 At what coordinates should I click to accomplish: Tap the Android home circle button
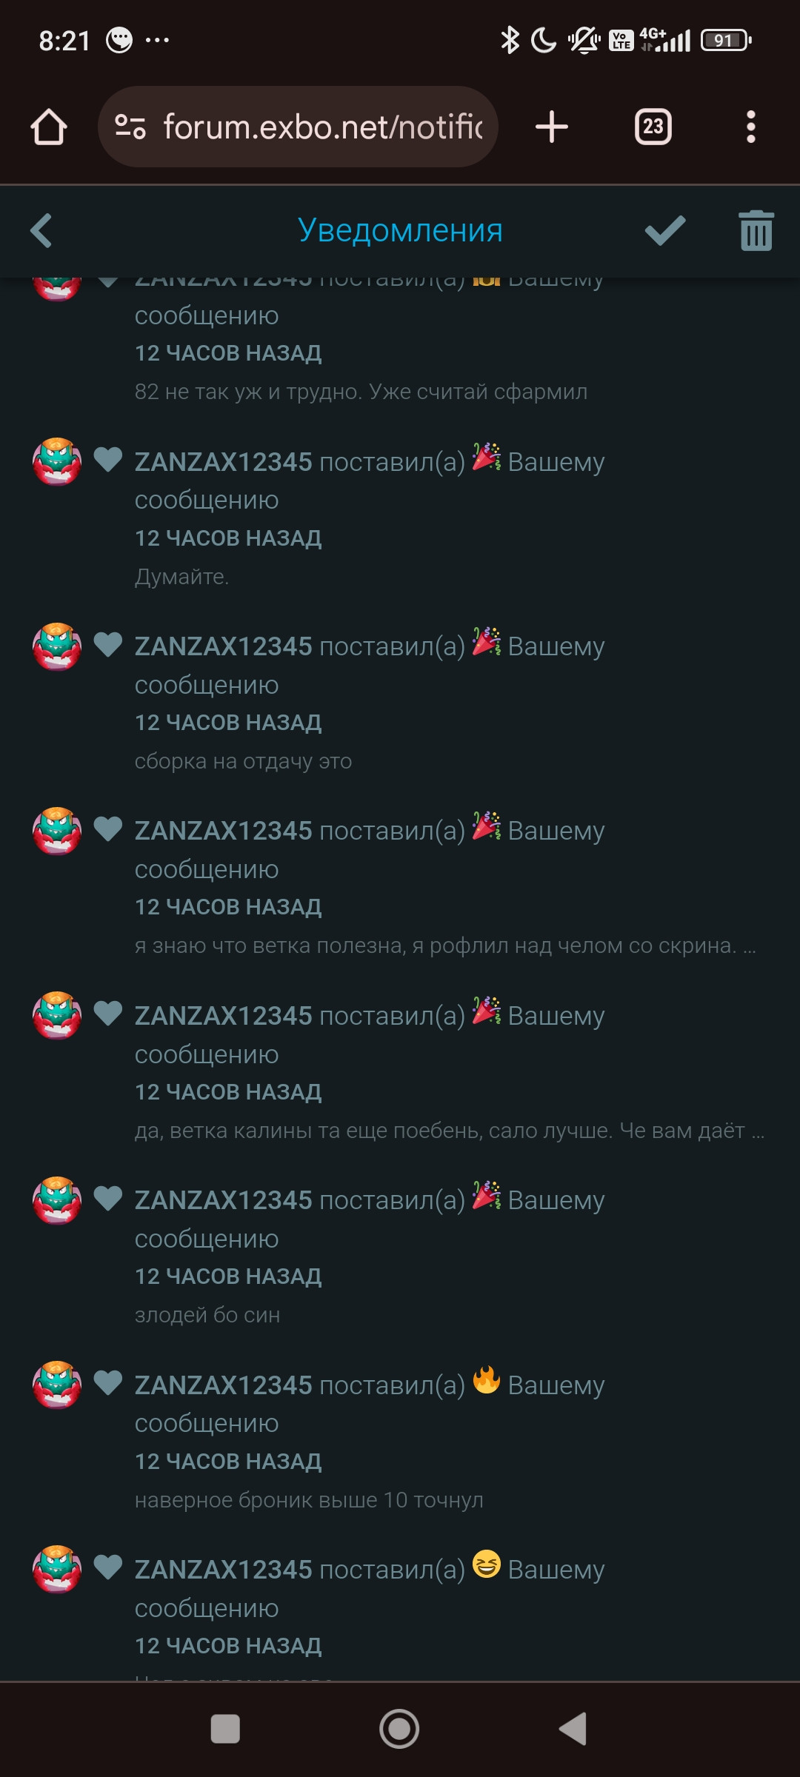point(399,1729)
